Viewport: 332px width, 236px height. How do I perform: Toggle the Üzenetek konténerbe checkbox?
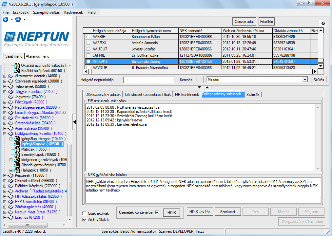(157, 212)
